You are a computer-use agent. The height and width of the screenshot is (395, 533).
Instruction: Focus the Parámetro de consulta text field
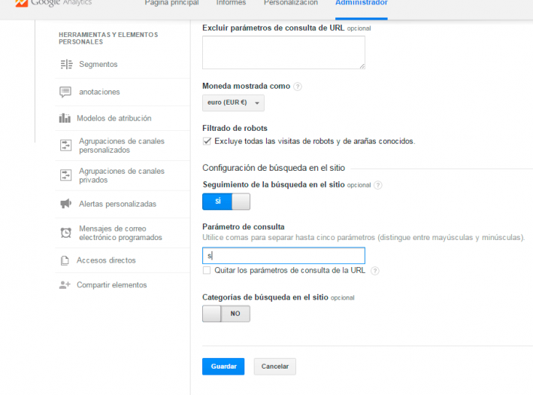point(283,256)
